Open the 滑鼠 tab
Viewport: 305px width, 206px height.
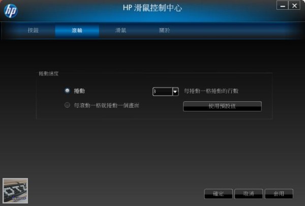[121, 30]
